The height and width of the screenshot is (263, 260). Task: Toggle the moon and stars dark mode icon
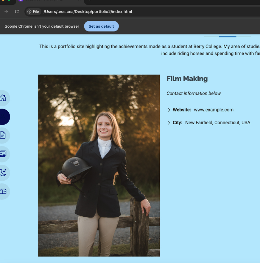click(3, 172)
